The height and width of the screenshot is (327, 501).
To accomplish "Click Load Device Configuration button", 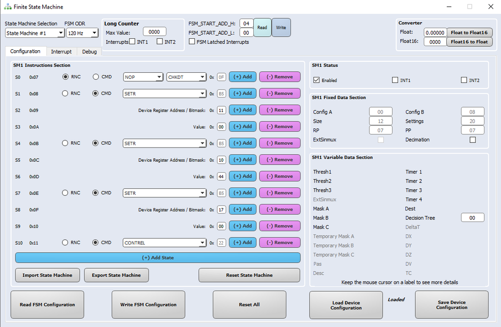I will [x=346, y=305].
